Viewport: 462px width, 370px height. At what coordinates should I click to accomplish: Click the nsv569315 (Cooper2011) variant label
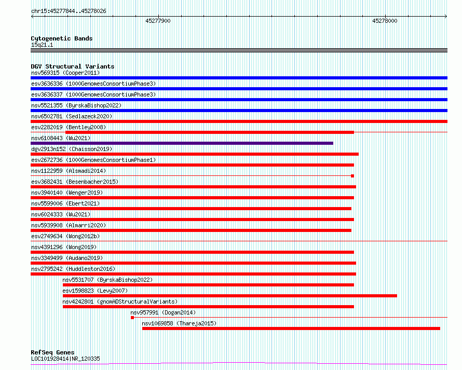pos(65,73)
